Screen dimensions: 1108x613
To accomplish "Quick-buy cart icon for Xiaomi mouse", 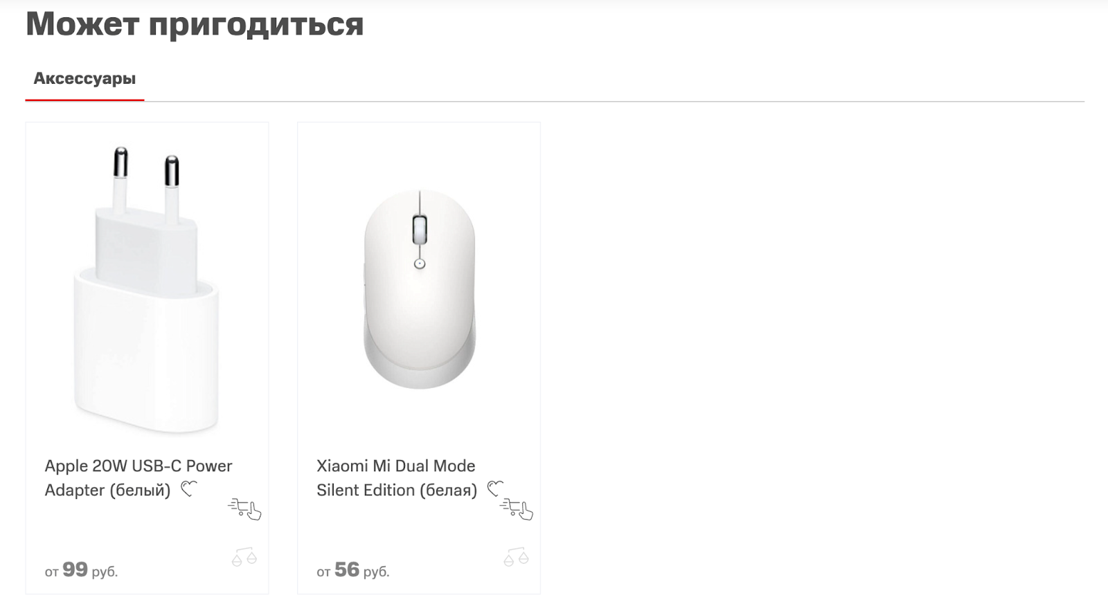I will [517, 509].
